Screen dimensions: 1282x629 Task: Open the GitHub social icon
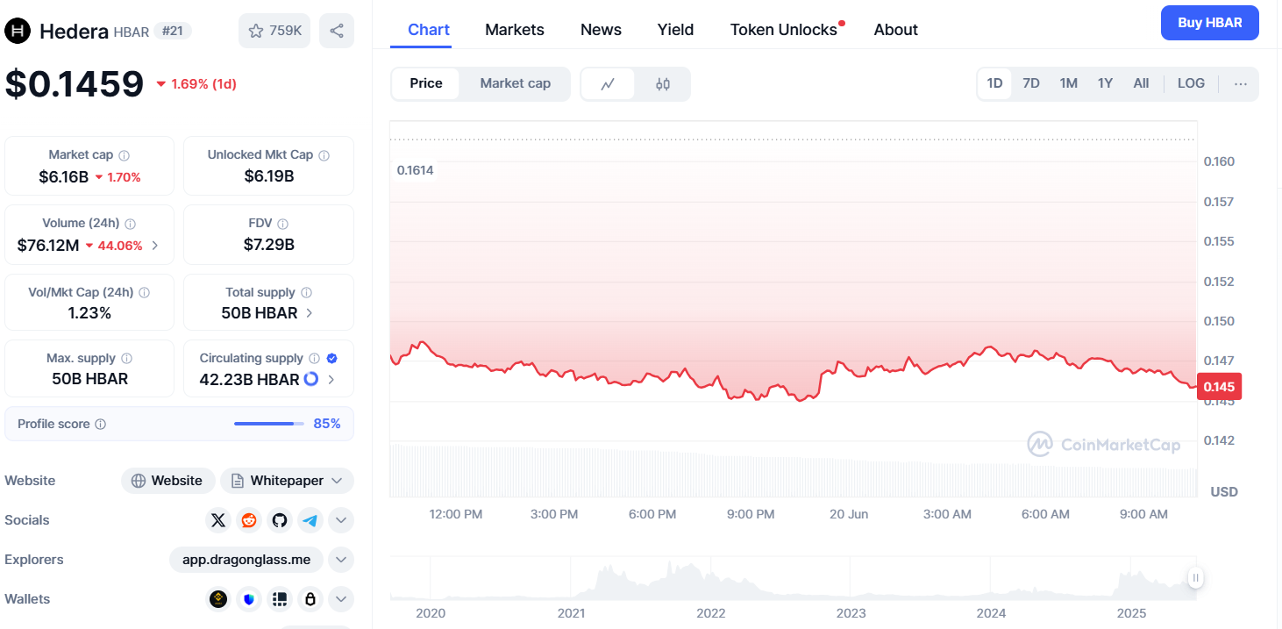coord(280,520)
